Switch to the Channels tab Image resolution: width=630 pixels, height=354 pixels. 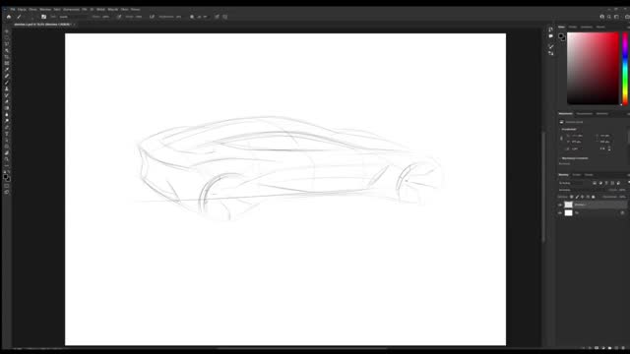(577, 175)
